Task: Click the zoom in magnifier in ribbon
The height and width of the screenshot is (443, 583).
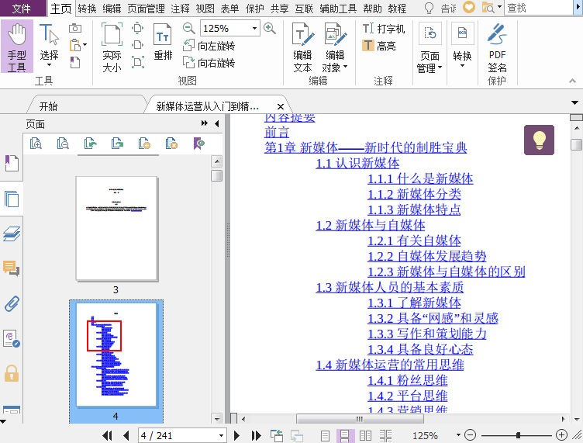Action: pos(270,28)
